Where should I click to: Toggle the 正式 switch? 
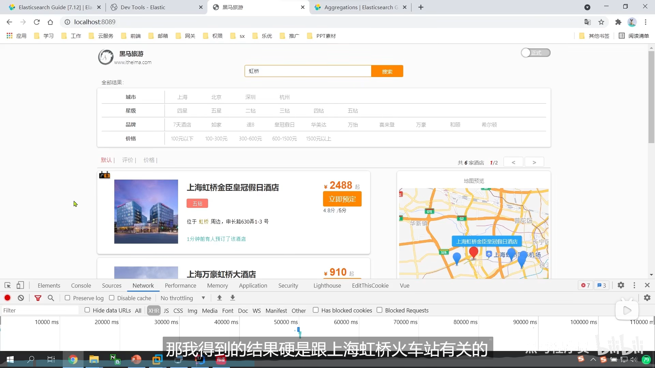(535, 53)
